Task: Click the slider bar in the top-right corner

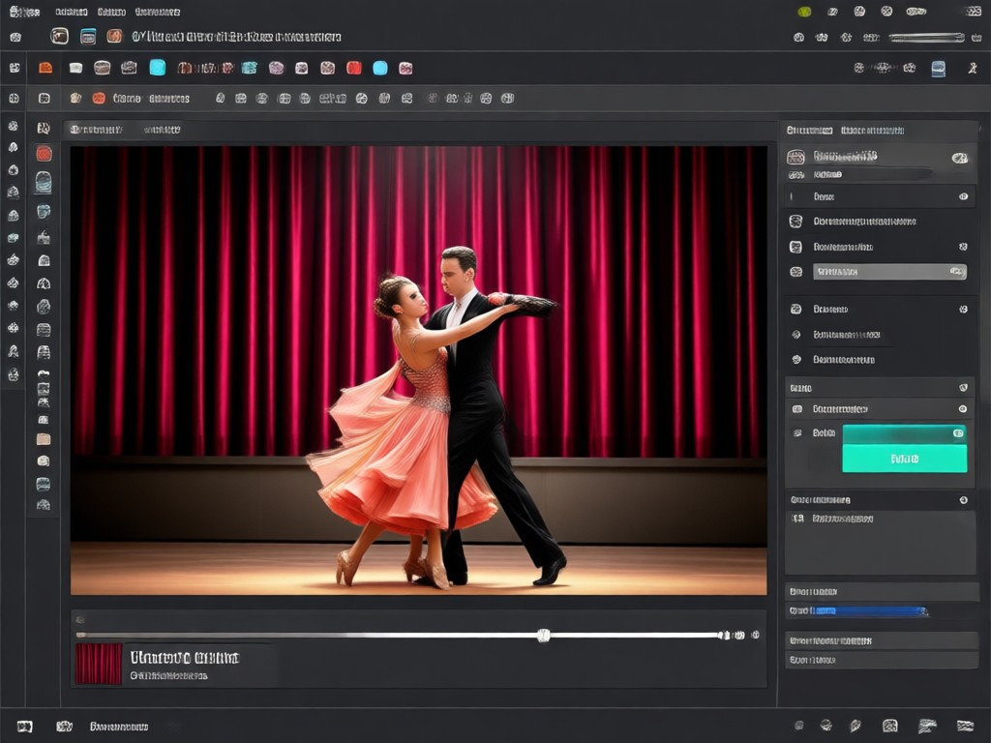Action: pyautogui.click(x=927, y=38)
